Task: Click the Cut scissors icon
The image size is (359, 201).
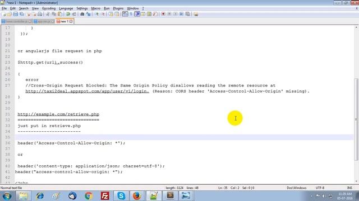Action: click(x=48, y=14)
